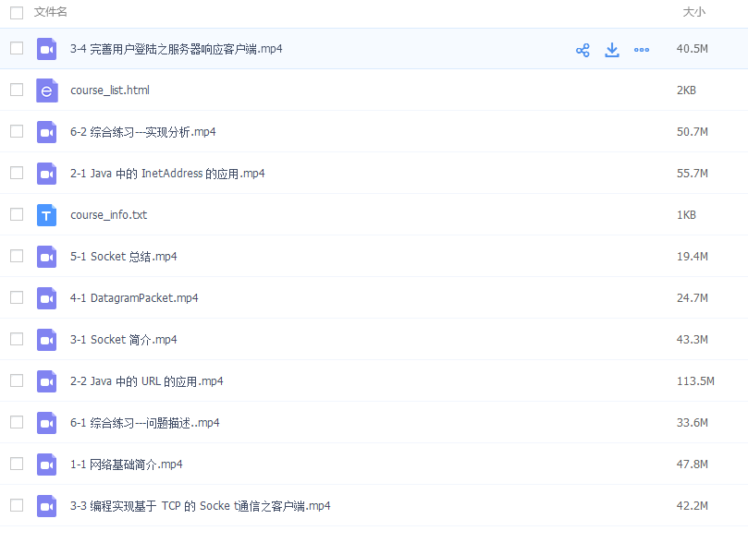The image size is (748, 555).
Task: Click the 2KB size value
Action: click(x=686, y=90)
